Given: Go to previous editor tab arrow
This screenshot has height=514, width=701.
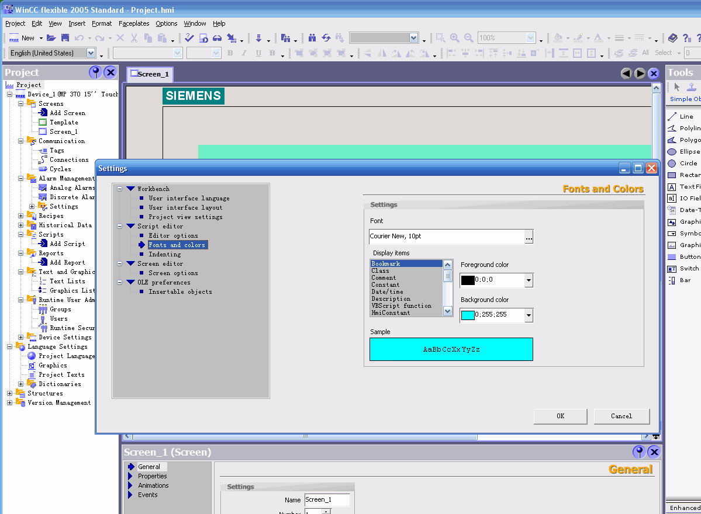Looking at the screenshot, I should pos(626,73).
